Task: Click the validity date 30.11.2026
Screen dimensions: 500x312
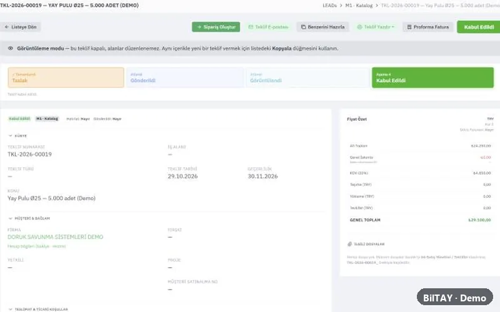Action: pos(262,177)
